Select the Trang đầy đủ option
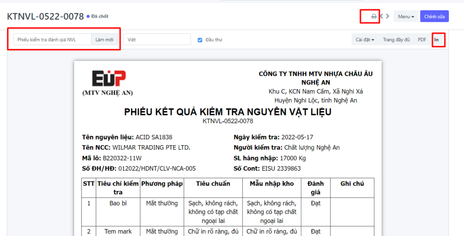This screenshot has height=236, width=464. click(x=396, y=40)
